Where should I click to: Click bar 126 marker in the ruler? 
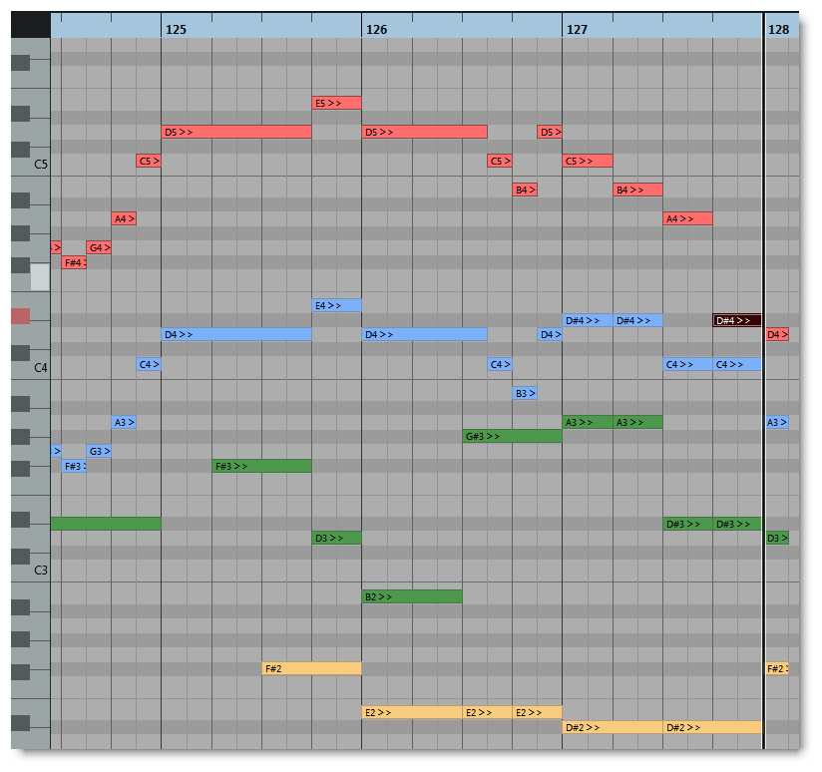(x=376, y=29)
